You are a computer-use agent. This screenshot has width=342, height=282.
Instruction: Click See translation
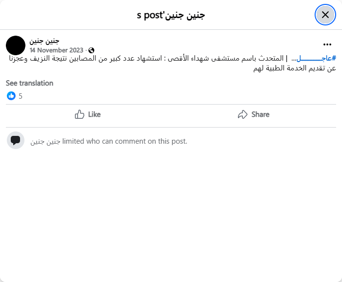29,83
